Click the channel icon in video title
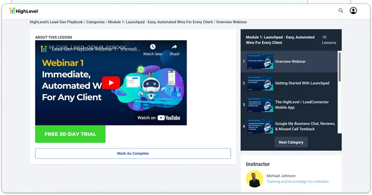The image size is (372, 195). coord(44,49)
